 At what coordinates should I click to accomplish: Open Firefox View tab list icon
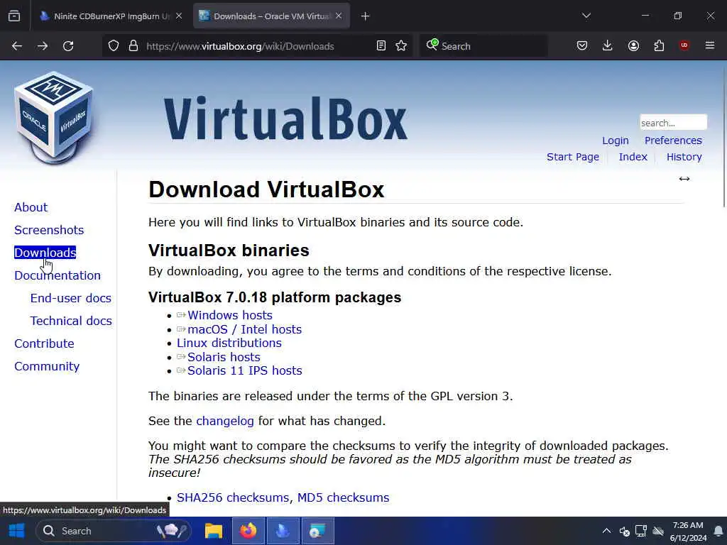14,16
